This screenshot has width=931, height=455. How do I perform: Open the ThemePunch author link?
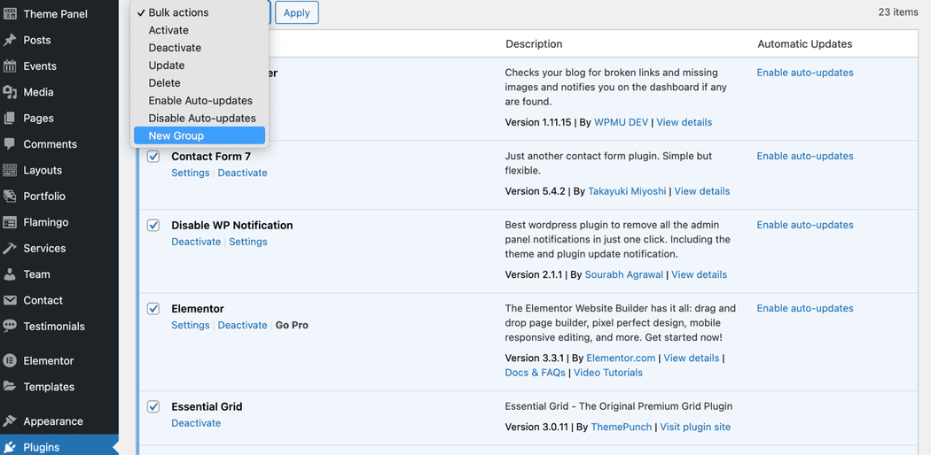(x=621, y=428)
